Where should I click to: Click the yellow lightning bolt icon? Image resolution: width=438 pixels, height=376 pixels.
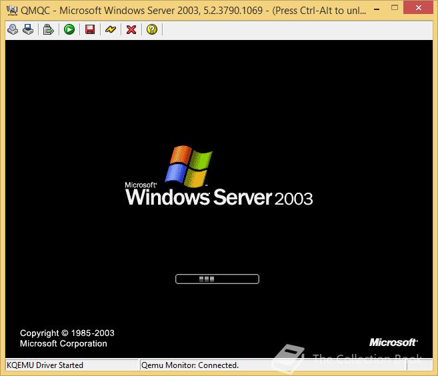(111, 29)
